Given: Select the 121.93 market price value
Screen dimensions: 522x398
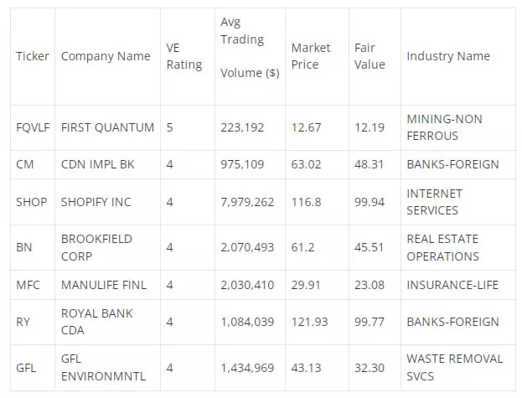Looking at the screenshot, I should [309, 322].
